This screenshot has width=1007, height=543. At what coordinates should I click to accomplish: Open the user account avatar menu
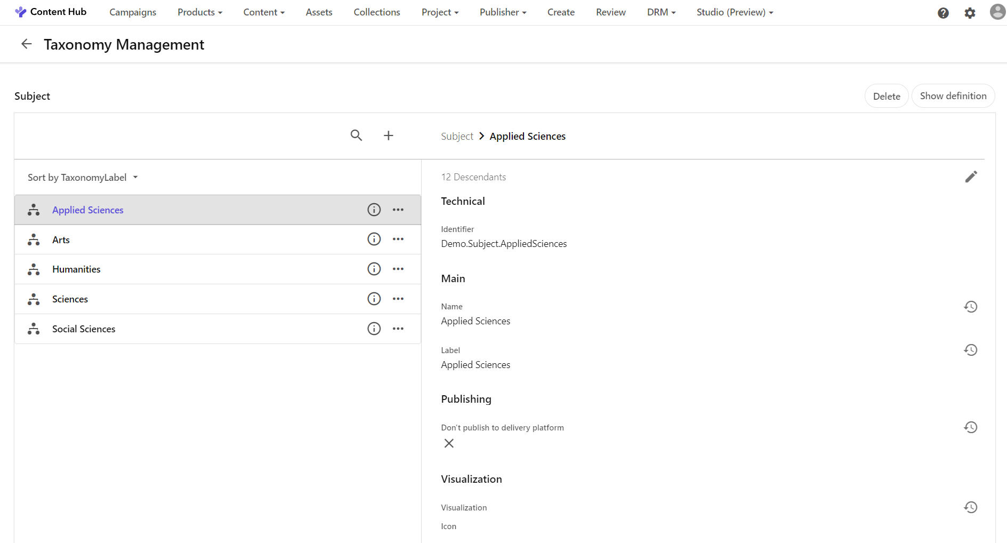(x=997, y=11)
